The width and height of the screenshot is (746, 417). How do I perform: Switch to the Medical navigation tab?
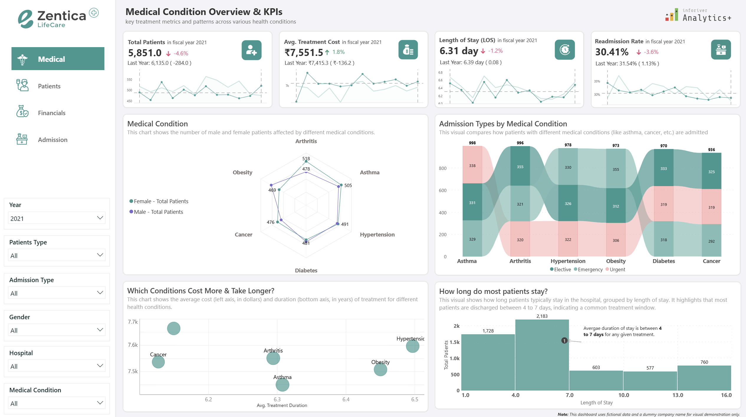(58, 59)
